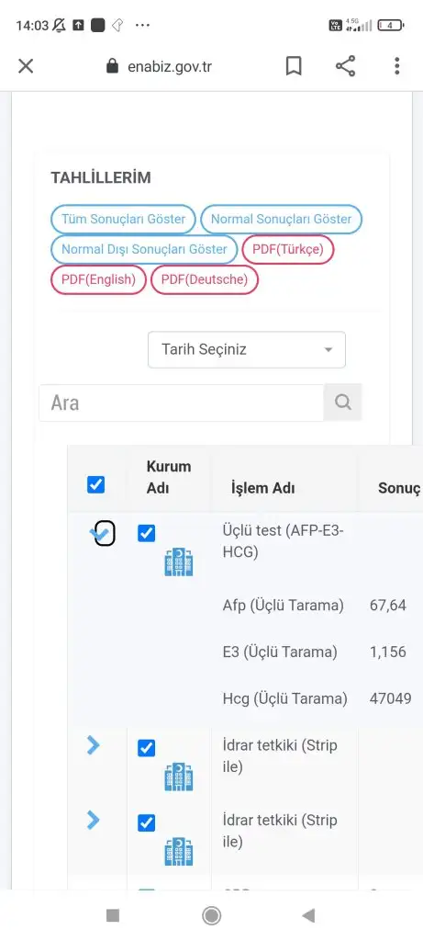The image size is (423, 941).
Task: Expand the second İdrar tetkiki row chevron
Action: coord(93,820)
